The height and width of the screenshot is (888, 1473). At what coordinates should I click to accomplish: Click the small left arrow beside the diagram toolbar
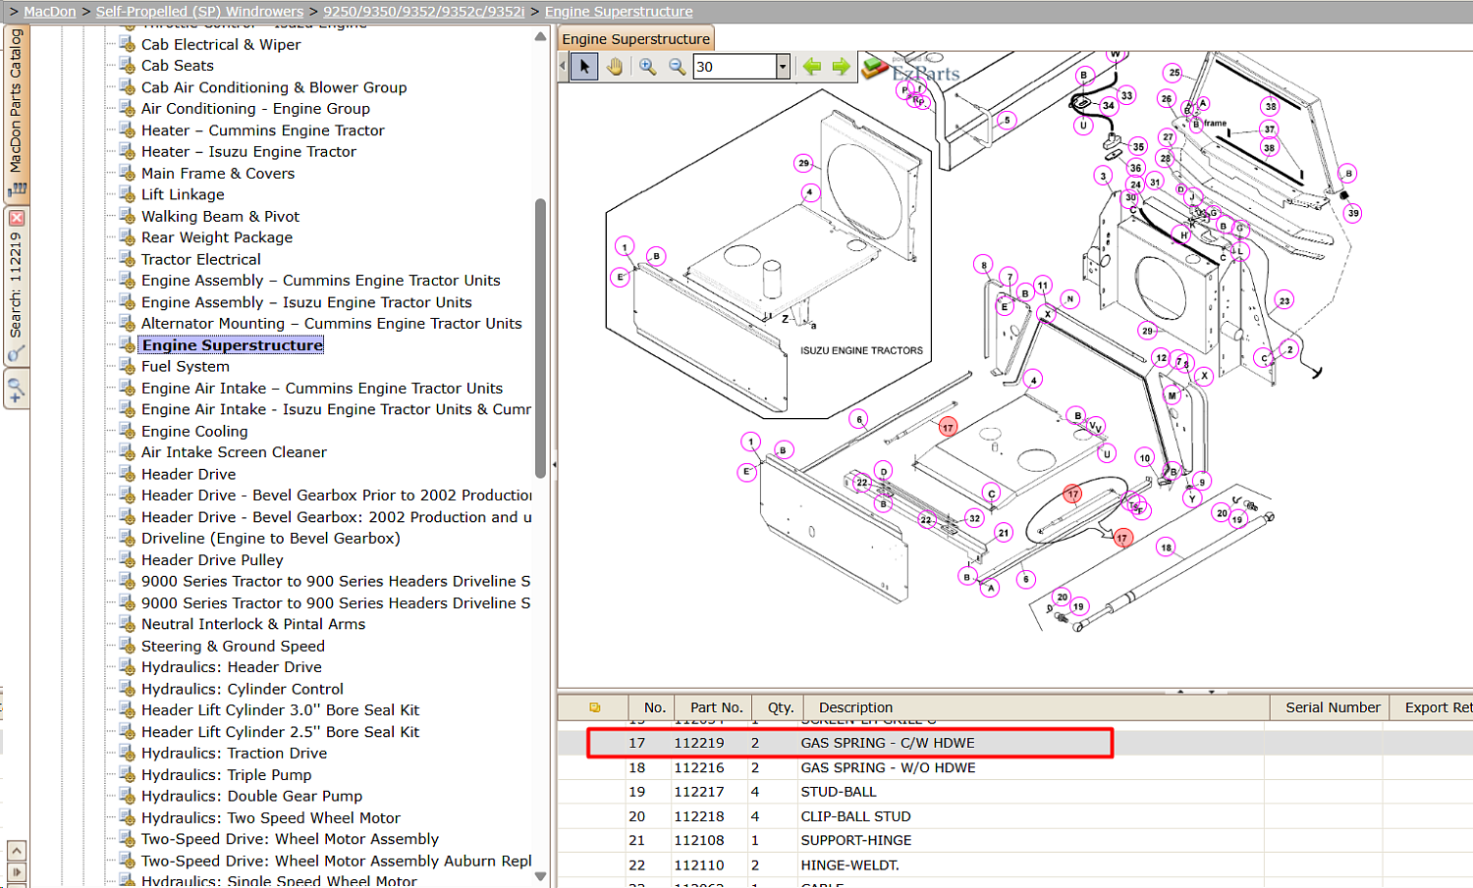coord(563,67)
